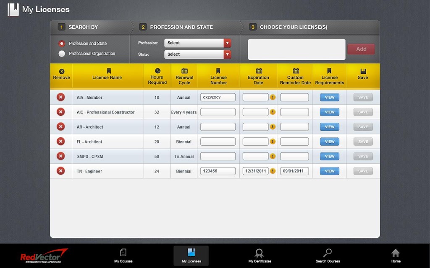Remove the TN - Engineer license
This screenshot has width=430, height=268.
(x=60, y=171)
